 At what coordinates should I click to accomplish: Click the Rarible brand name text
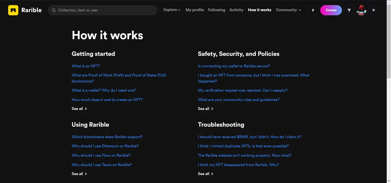pos(32,10)
